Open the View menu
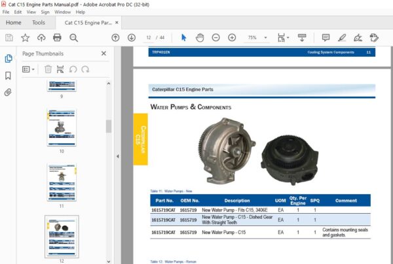The image size is (393, 264). pyautogui.click(x=31, y=12)
